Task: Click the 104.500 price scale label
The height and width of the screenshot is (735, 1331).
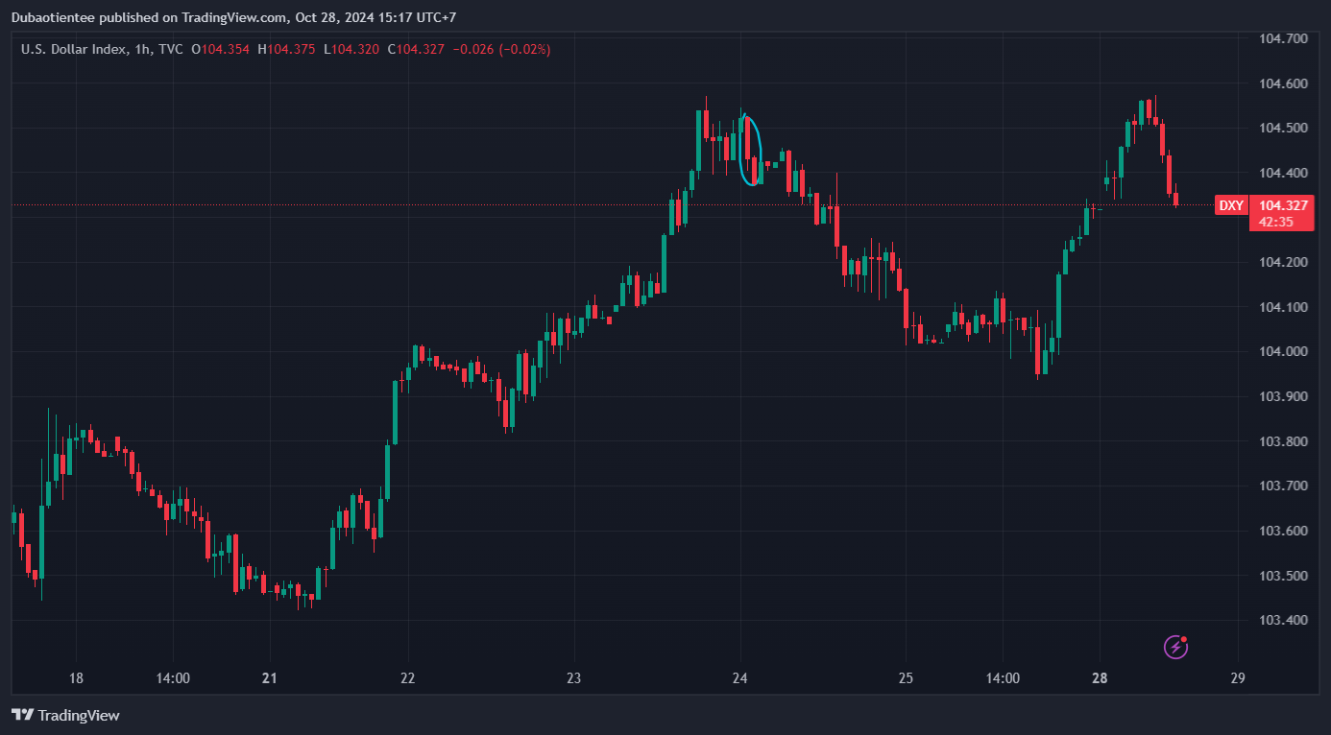Action: [1283, 128]
